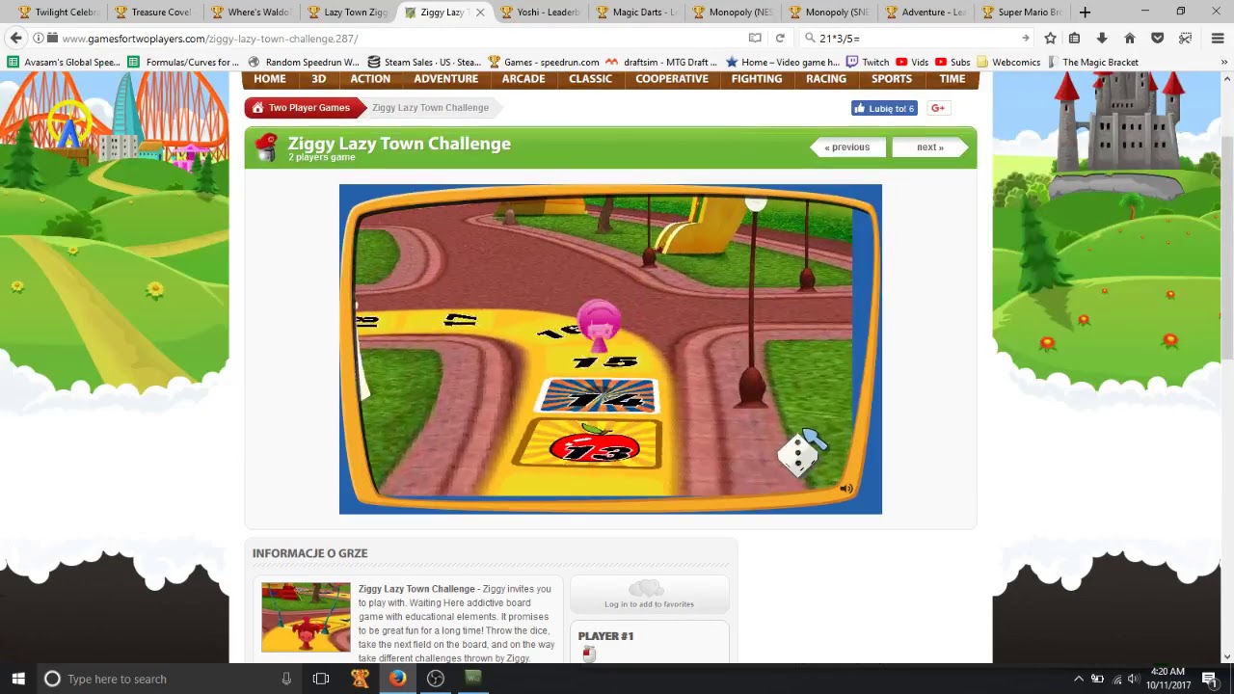Roll the dice in the game

[798, 455]
